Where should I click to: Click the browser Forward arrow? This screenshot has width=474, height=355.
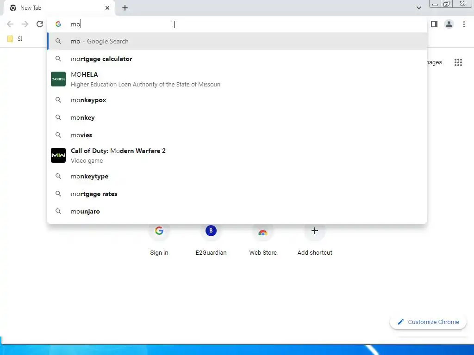25,24
